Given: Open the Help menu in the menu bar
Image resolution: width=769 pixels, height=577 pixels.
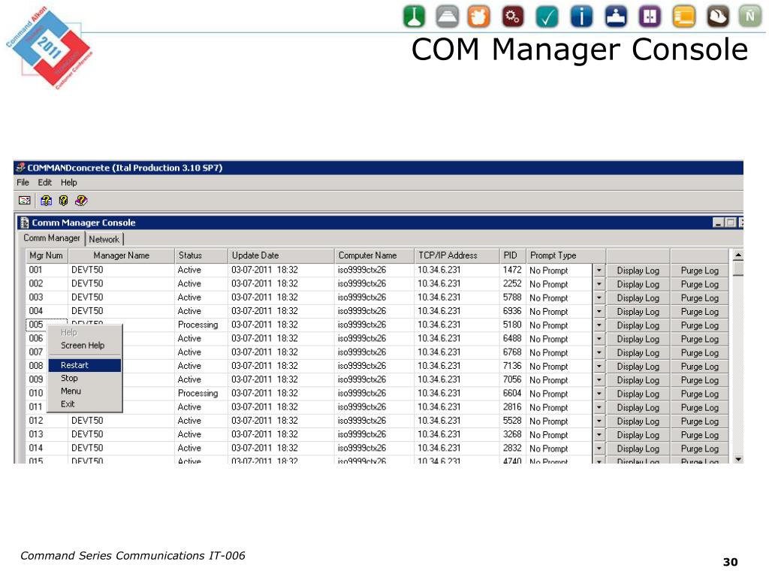Looking at the screenshot, I should click(68, 183).
